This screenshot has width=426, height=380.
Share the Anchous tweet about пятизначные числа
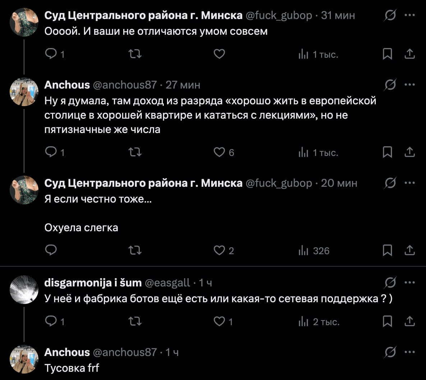tap(409, 152)
